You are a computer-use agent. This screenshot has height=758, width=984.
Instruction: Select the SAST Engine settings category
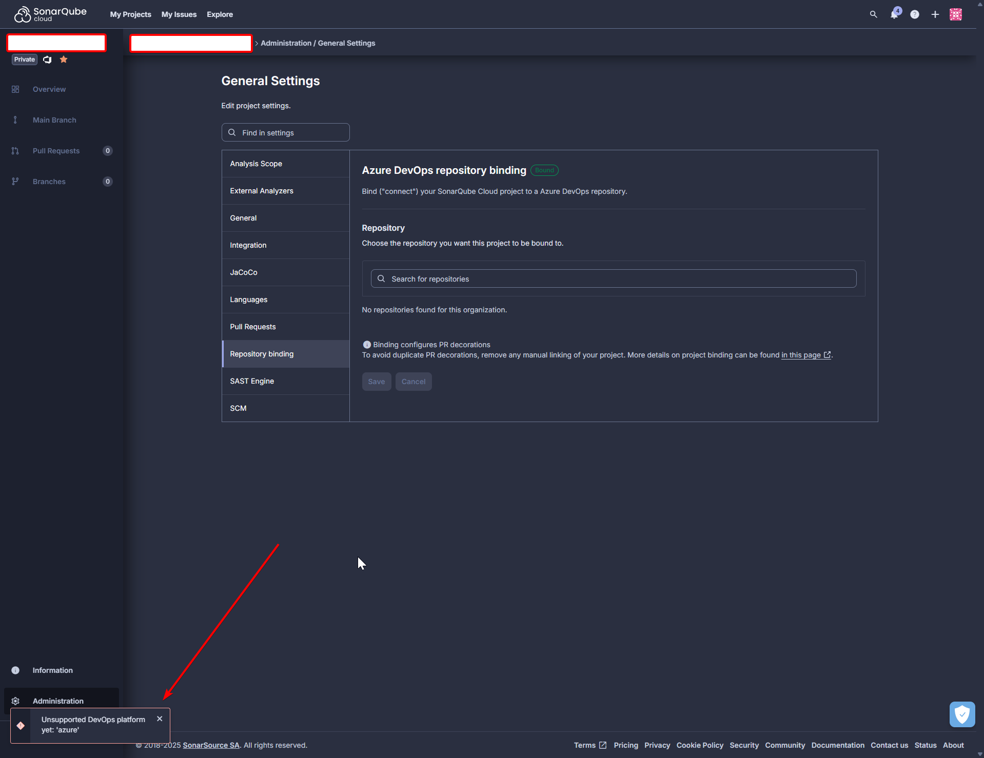click(x=286, y=381)
